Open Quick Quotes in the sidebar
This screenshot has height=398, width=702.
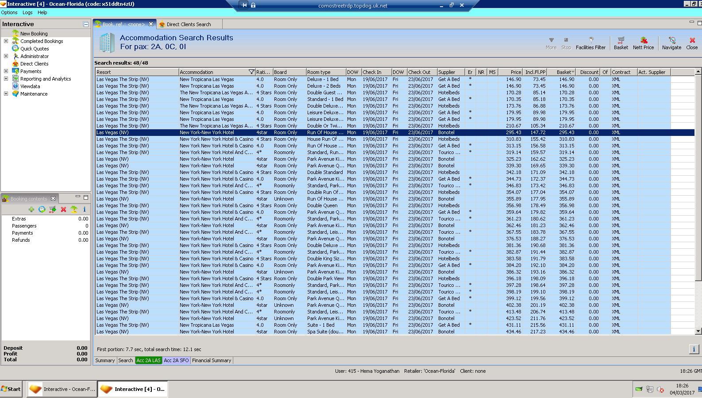coord(35,49)
